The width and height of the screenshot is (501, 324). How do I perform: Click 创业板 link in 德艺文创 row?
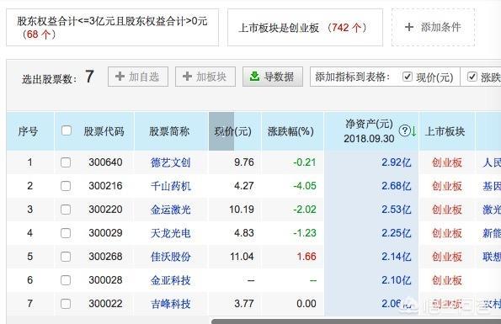pyautogui.click(x=447, y=162)
